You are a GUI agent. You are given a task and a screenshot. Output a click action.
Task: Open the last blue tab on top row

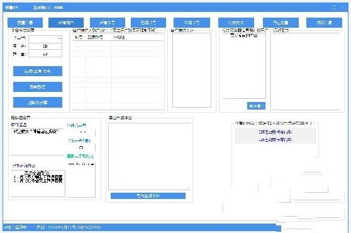point(324,23)
